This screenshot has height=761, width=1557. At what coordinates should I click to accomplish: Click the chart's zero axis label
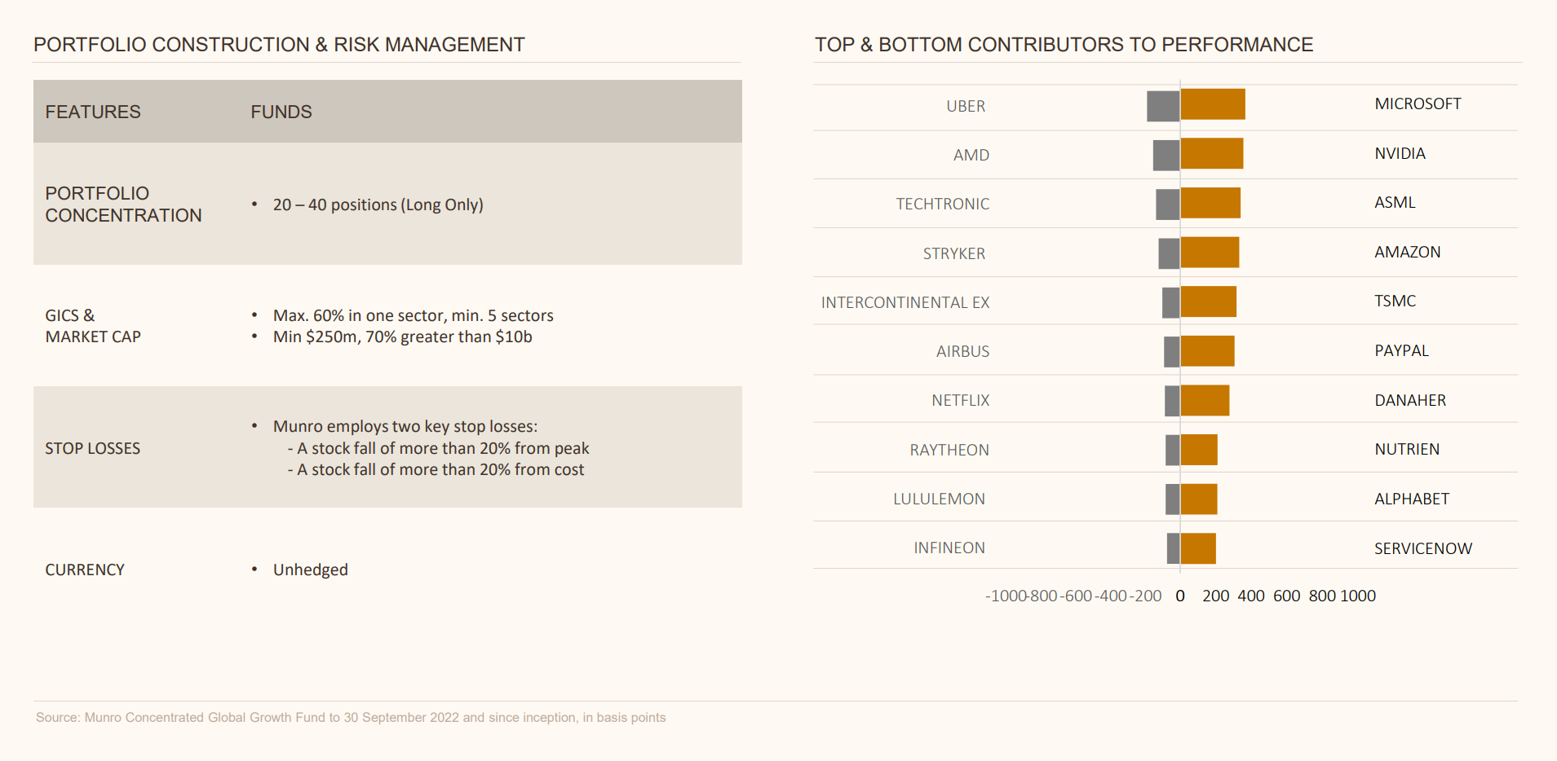[x=1180, y=596]
